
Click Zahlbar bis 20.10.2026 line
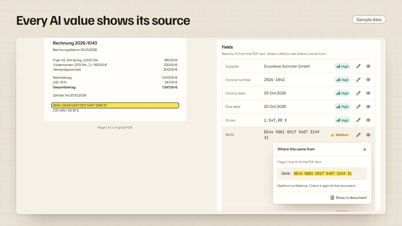point(70,95)
